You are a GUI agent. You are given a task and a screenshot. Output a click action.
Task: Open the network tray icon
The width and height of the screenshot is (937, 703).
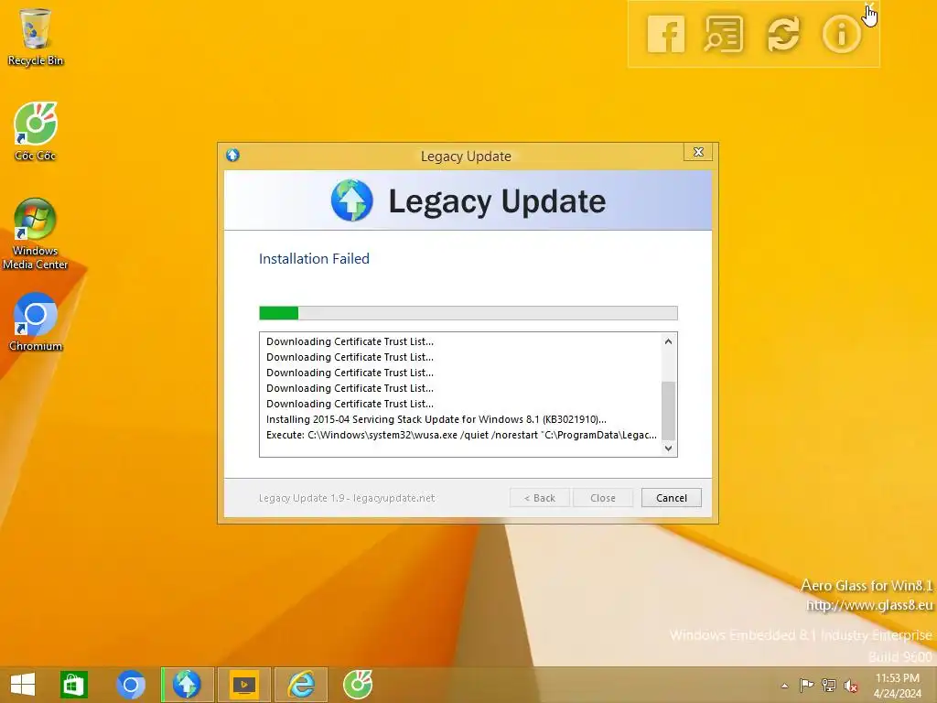click(828, 685)
